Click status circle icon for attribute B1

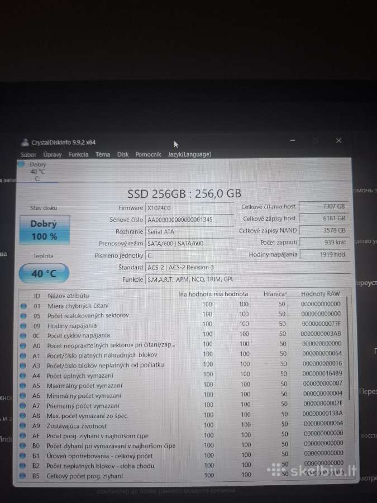(22, 456)
